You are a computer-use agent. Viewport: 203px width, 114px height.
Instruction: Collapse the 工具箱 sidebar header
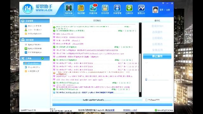click(x=35, y=58)
